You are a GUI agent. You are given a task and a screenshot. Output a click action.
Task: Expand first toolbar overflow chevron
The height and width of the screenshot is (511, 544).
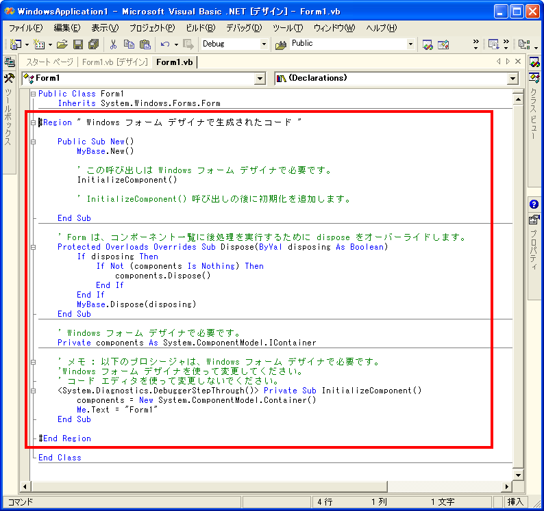tap(475, 44)
